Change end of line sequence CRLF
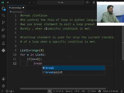124x93 pixels. coord(83,91)
